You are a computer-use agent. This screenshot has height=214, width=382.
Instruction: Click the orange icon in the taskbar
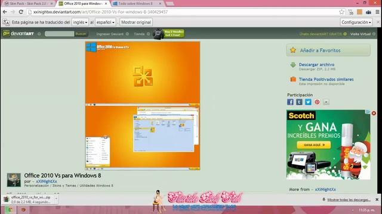(23, 210)
